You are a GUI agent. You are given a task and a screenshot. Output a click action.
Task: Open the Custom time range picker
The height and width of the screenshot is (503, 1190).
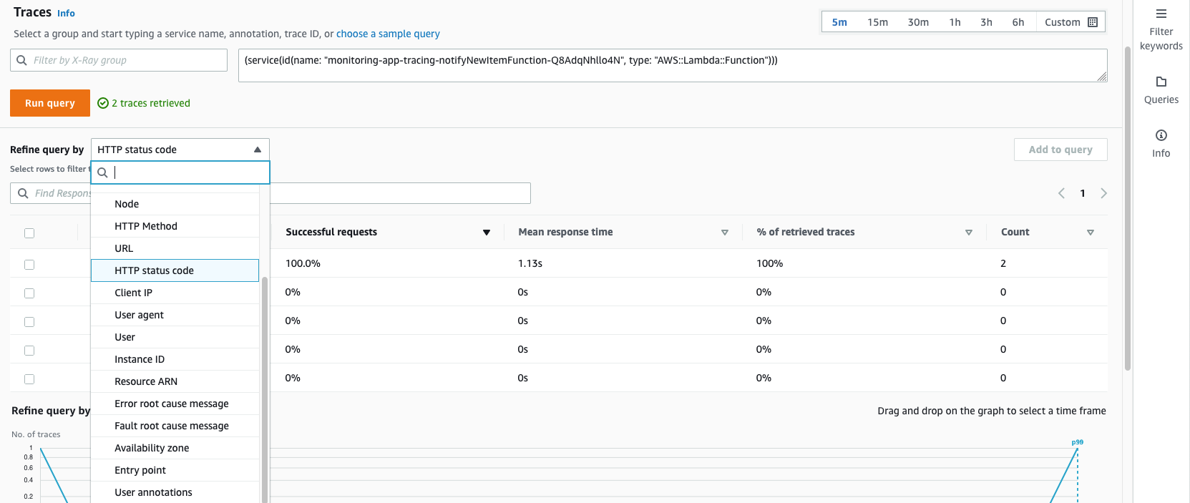tap(1070, 22)
